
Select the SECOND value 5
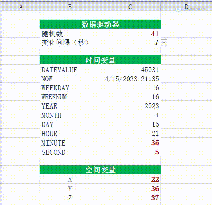click(x=130, y=152)
